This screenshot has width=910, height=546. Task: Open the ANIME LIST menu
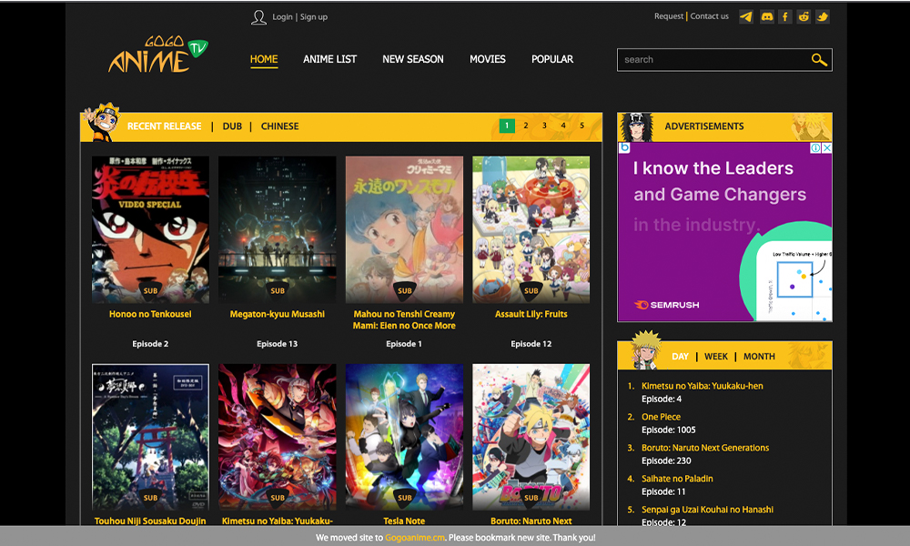click(x=329, y=59)
